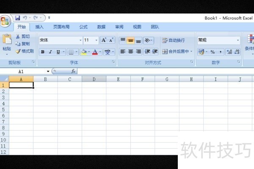Open the font size 11 dropdown
This screenshot has height=169, width=254.
(x=97, y=40)
